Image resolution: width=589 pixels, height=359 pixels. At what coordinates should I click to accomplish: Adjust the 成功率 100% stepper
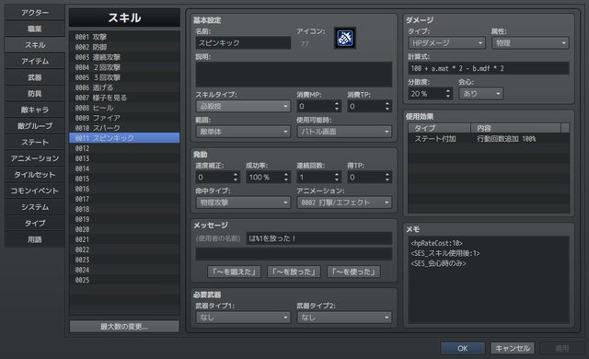point(286,178)
